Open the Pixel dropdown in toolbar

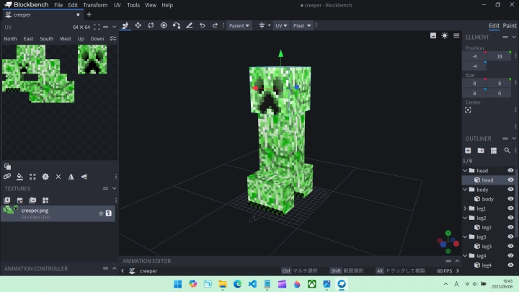point(301,25)
